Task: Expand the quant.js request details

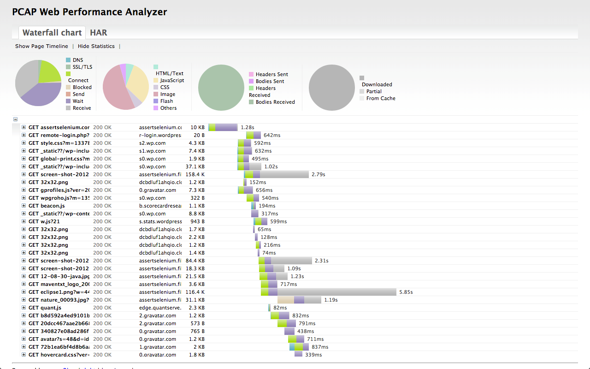Action: click(x=24, y=308)
